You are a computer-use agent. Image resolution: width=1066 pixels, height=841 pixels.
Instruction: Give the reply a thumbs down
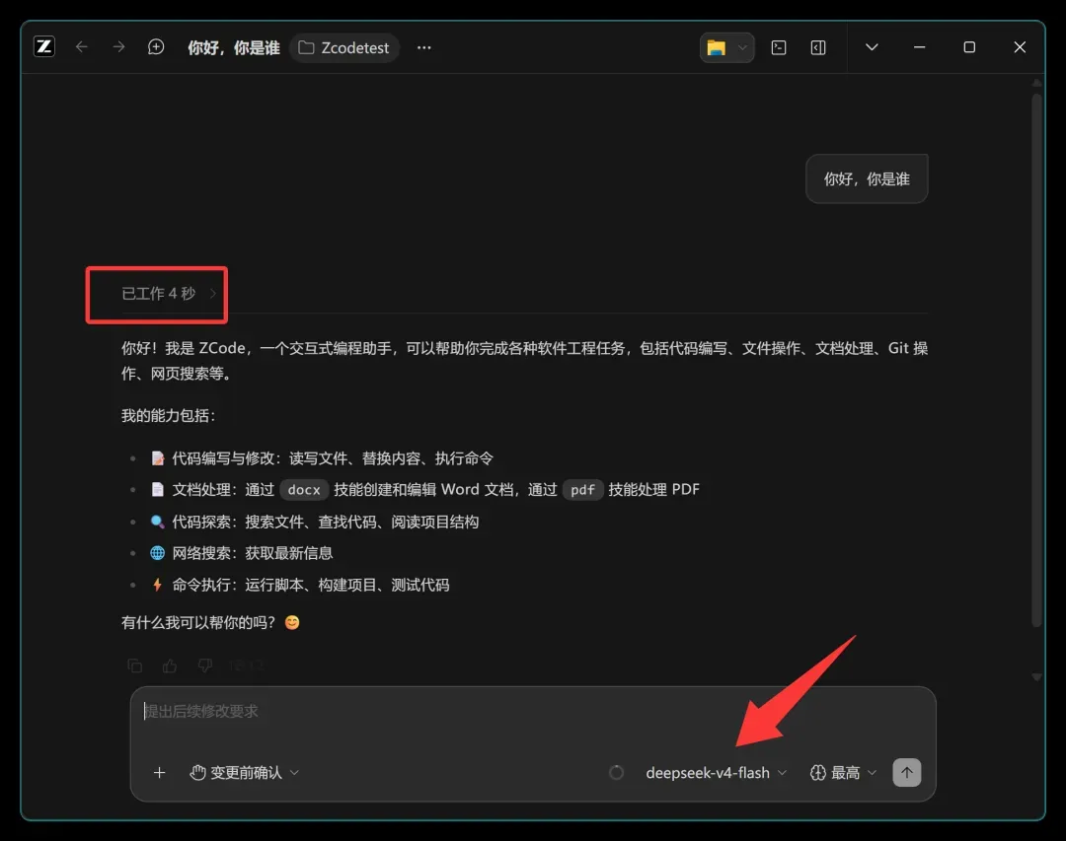coord(204,666)
